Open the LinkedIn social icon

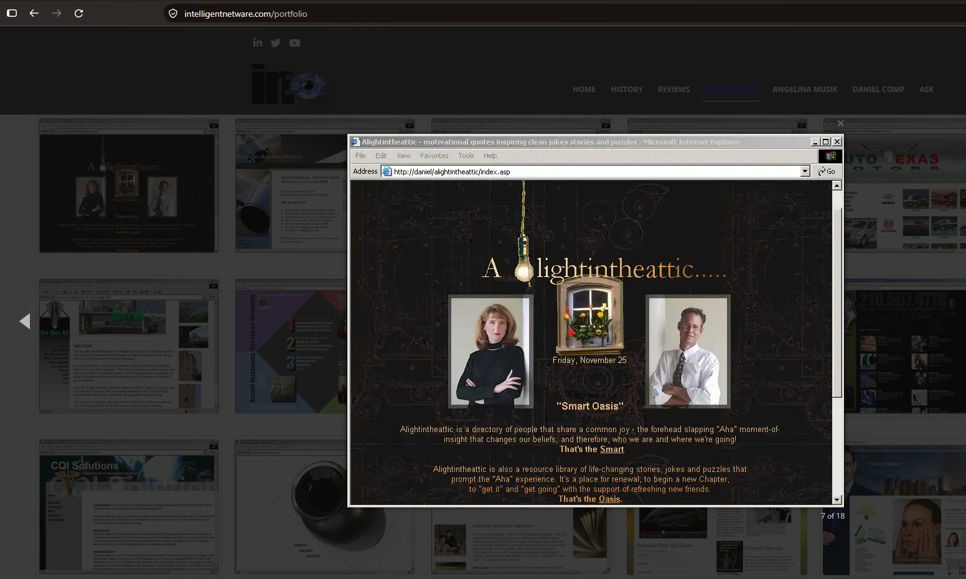pos(258,42)
